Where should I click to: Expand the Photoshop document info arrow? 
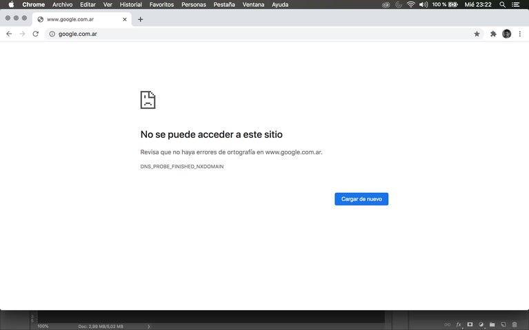(149, 326)
